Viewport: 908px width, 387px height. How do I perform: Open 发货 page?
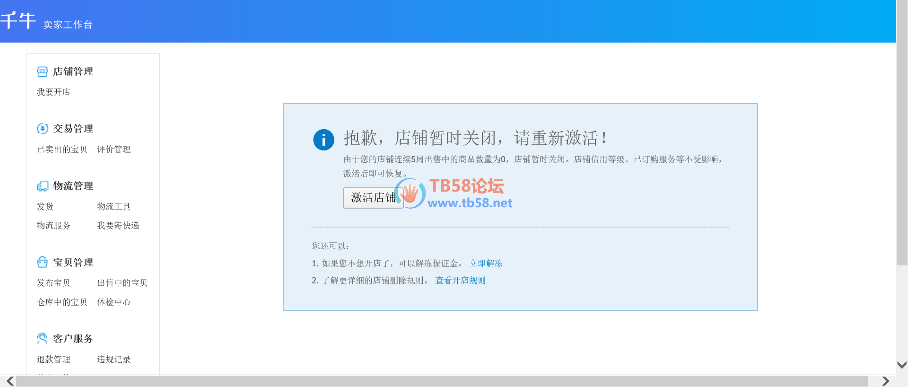45,207
